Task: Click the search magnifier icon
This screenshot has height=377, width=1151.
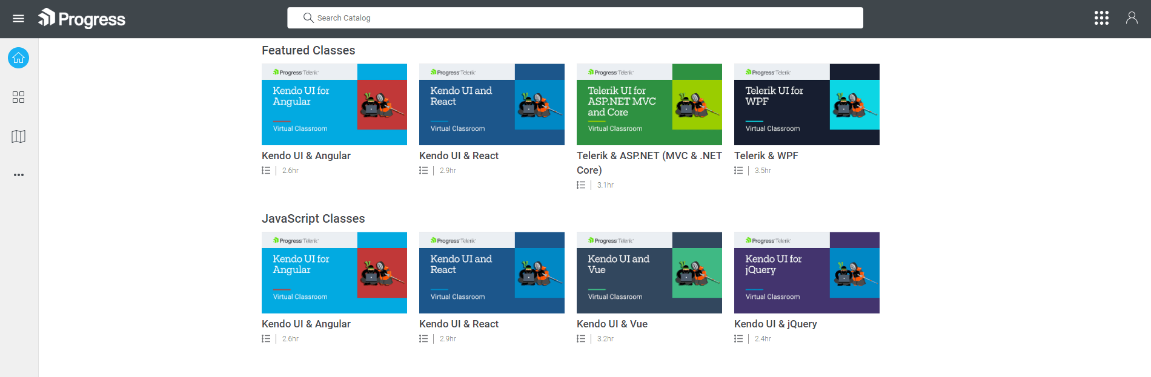Action: click(x=308, y=18)
